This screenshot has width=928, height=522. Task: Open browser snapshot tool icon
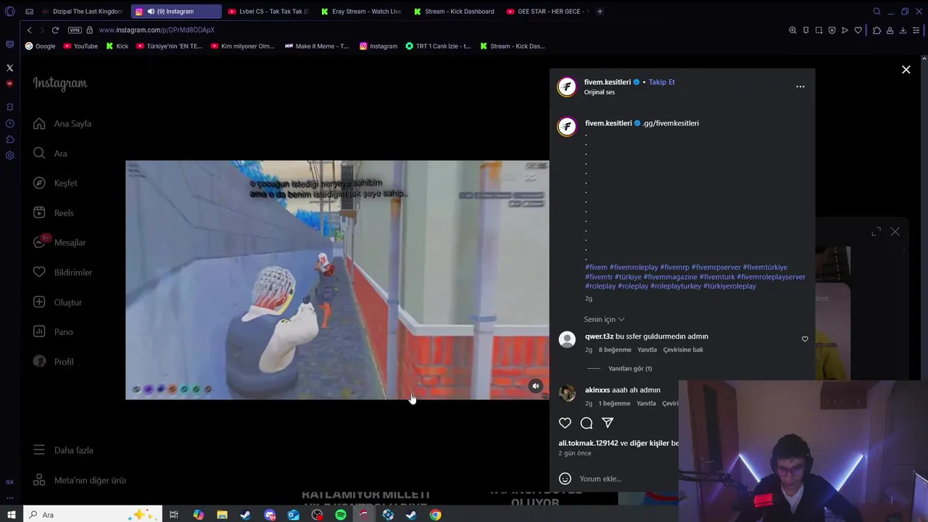(x=819, y=30)
